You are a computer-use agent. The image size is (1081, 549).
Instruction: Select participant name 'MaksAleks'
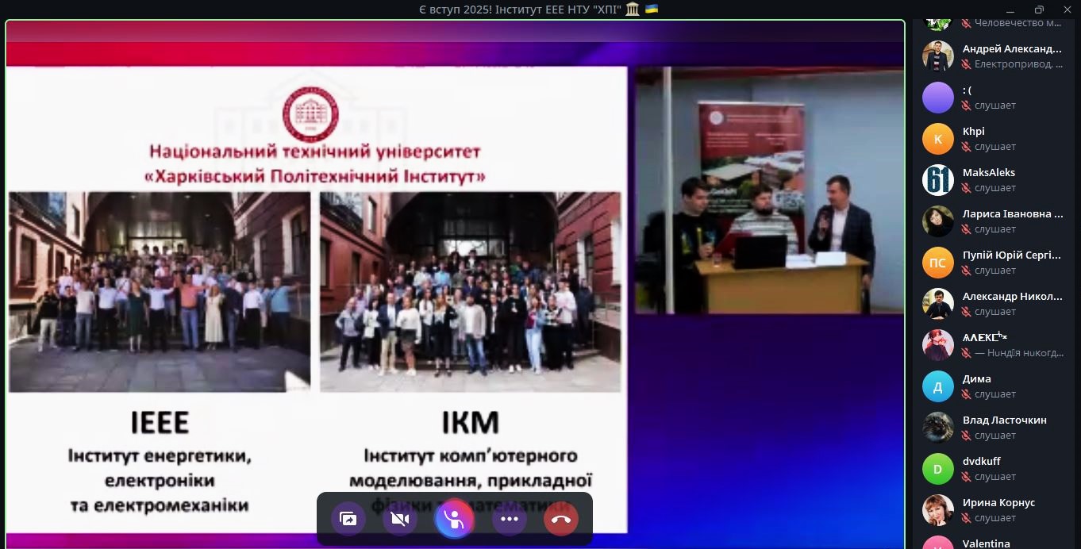click(x=989, y=172)
